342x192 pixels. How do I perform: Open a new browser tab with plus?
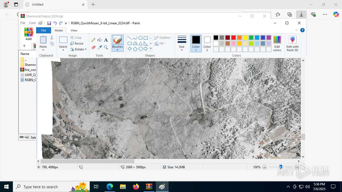pos(93,5)
